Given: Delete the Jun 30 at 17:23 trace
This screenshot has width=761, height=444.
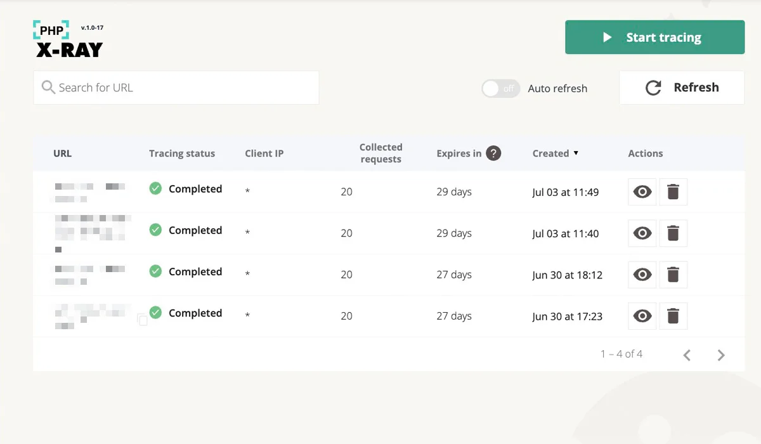Looking at the screenshot, I should pyautogui.click(x=673, y=316).
